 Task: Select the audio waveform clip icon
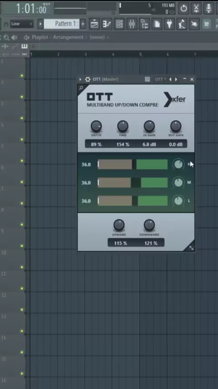point(5,46)
